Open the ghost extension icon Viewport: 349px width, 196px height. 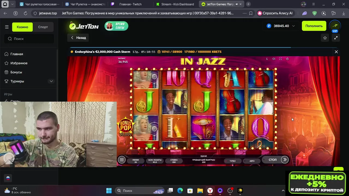coord(305,13)
